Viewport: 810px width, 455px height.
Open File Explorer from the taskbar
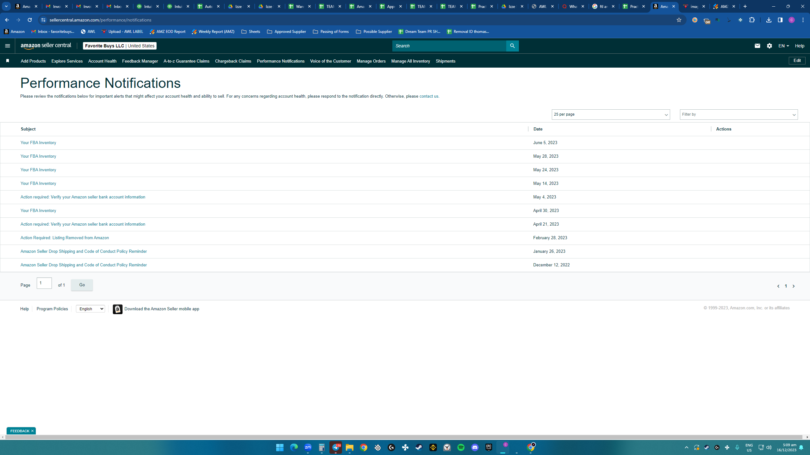pyautogui.click(x=350, y=447)
